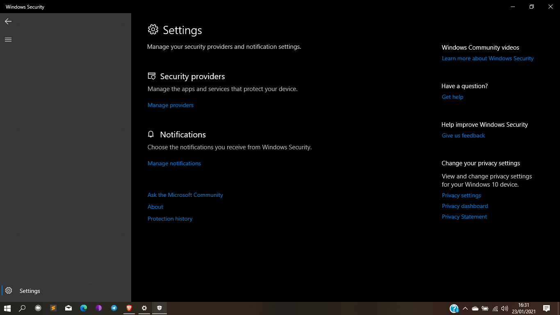Open Manage notifications link
This screenshot has height=315, width=560.
[x=174, y=163]
